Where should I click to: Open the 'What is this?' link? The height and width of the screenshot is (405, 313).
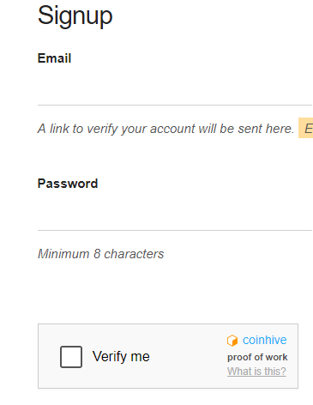tap(256, 372)
